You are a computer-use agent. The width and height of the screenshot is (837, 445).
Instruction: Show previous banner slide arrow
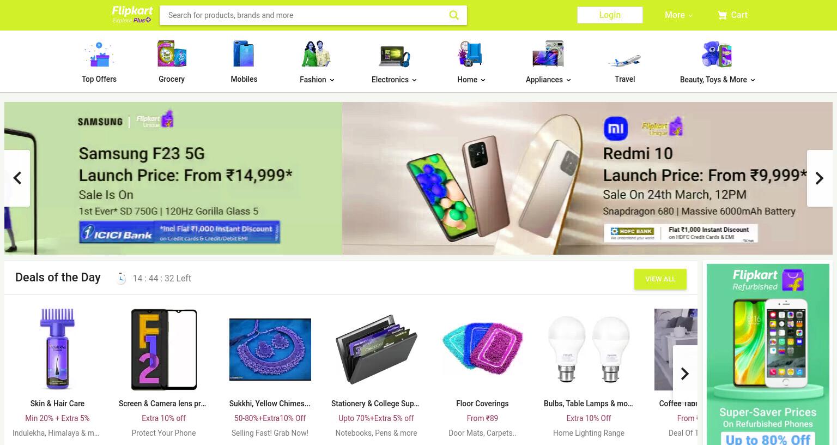pyautogui.click(x=17, y=178)
